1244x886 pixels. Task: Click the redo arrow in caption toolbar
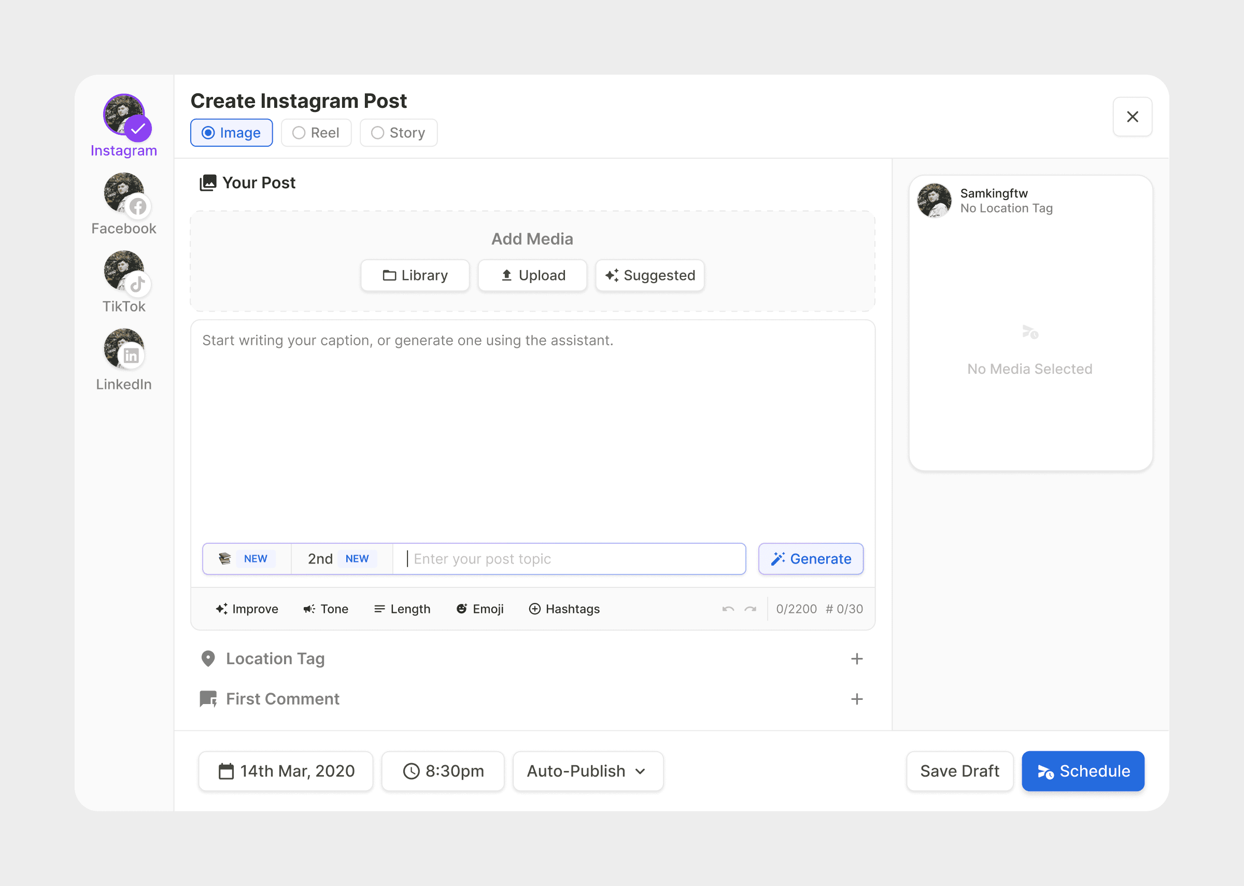pyautogui.click(x=751, y=609)
